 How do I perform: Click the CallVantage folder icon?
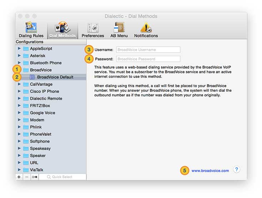coord(26,84)
